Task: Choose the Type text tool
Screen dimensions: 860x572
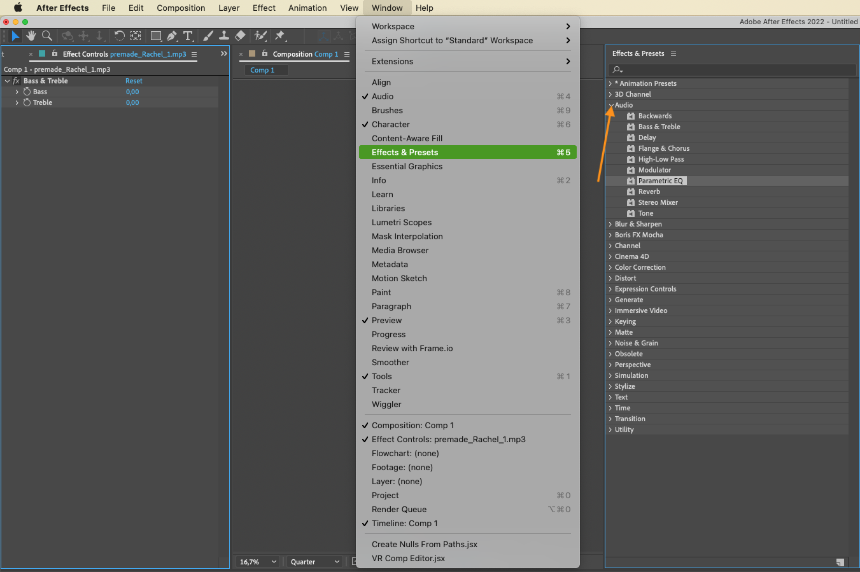Action: [188, 36]
